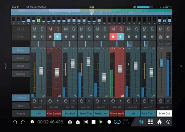
Task: Select the Hat channel name label
Action: tap(133, 114)
